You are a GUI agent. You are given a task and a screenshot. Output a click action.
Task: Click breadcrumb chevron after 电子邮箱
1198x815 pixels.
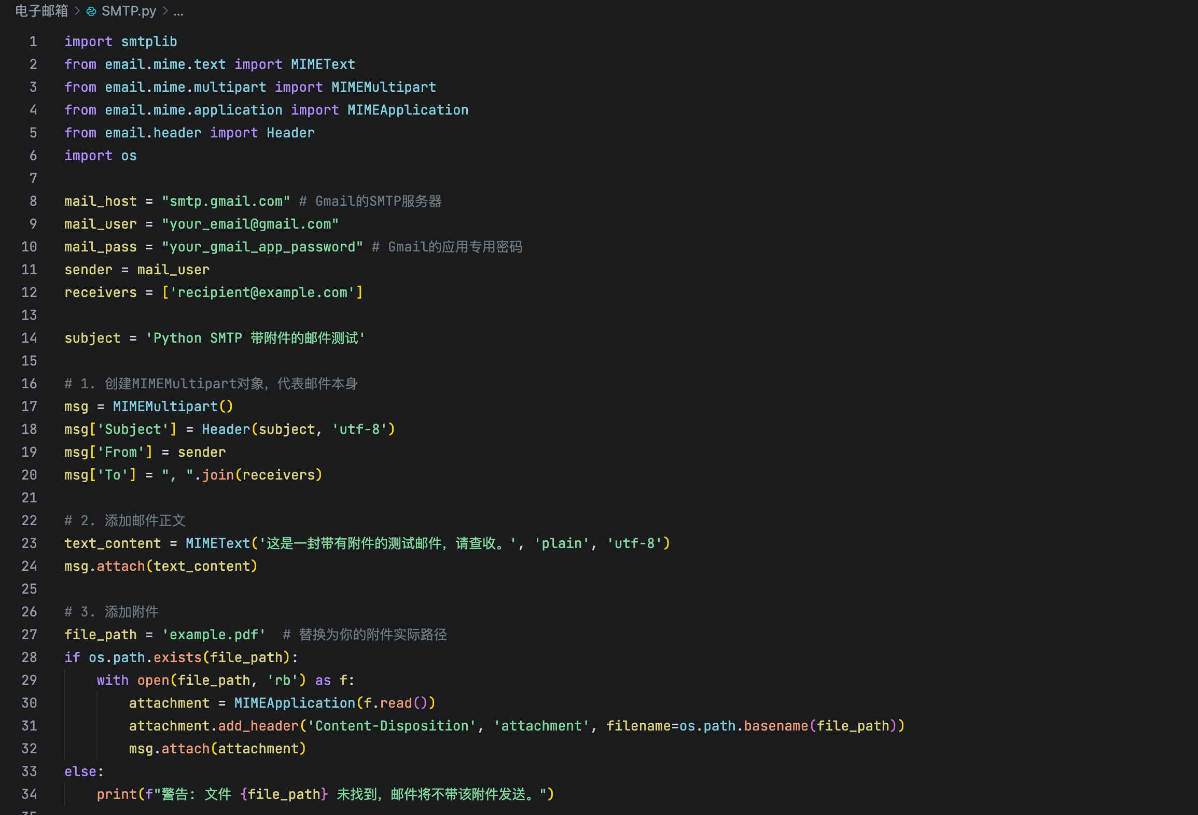77,11
